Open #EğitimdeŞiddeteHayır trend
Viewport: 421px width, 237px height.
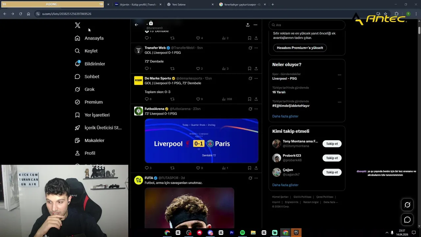click(291, 106)
